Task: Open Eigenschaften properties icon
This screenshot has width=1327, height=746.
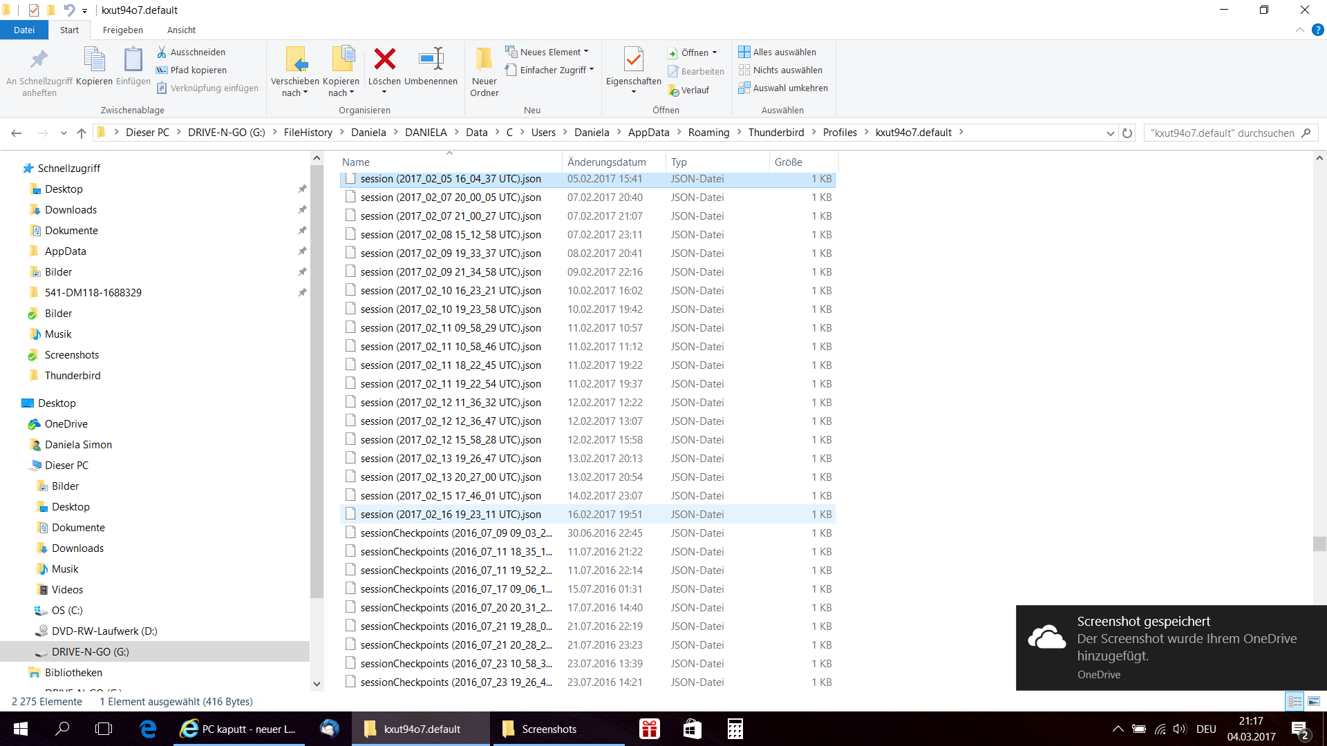Action: 633,61
